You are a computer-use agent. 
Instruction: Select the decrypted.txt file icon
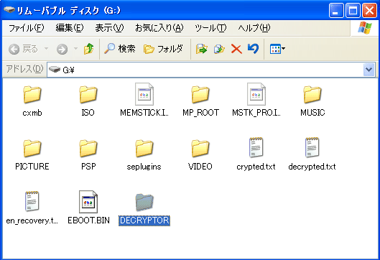[x=312, y=147]
